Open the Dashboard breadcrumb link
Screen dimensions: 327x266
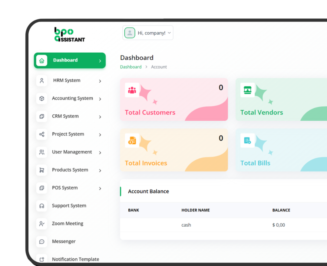(x=131, y=67)
